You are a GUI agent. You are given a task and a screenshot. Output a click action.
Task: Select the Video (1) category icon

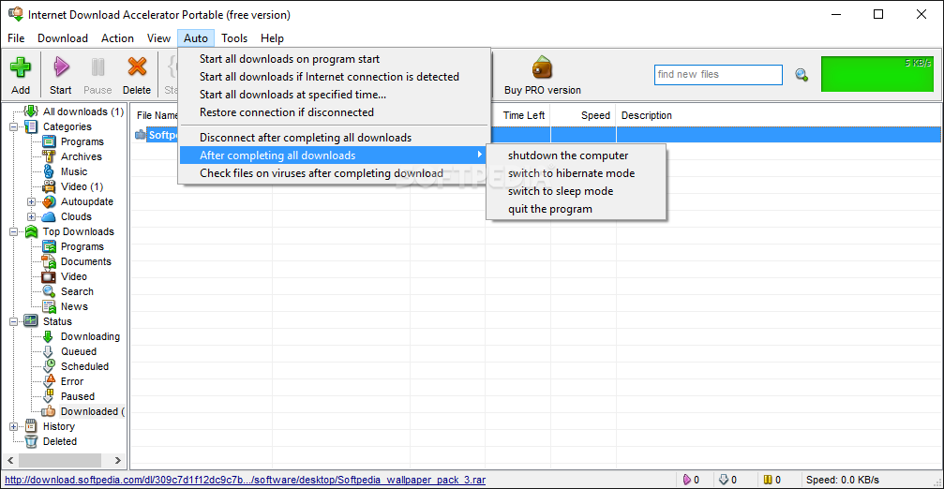(49, 186)
